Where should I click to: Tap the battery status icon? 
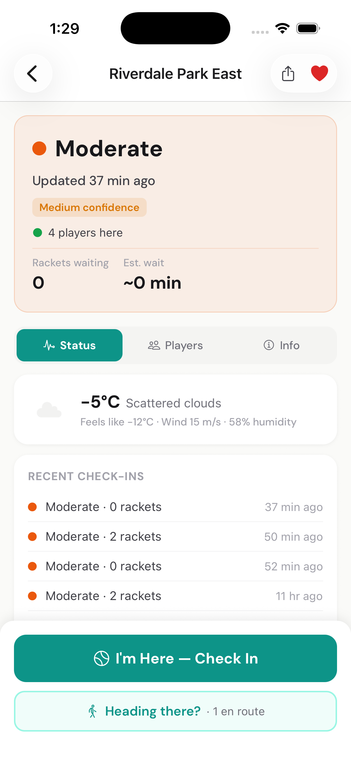(x=308, y=29)
